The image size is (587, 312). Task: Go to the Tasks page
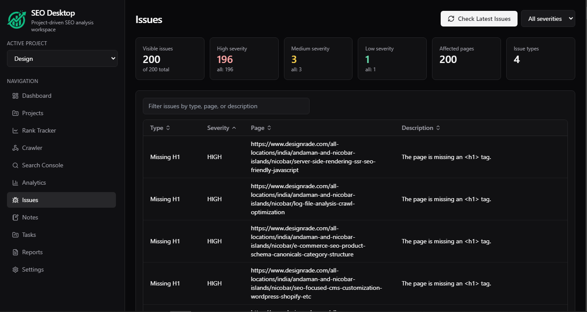[61, 235]
